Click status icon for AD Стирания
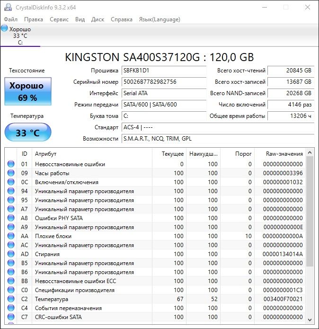This screenshot has width=319, height=329. click(x=11, y=254)
